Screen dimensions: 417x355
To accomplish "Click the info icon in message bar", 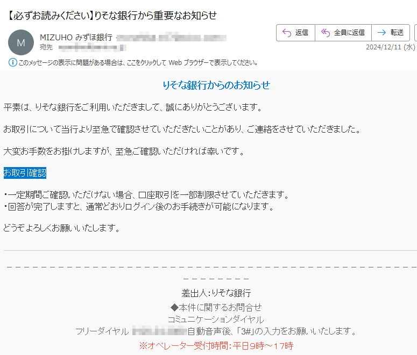I will [x=12, y=63].
